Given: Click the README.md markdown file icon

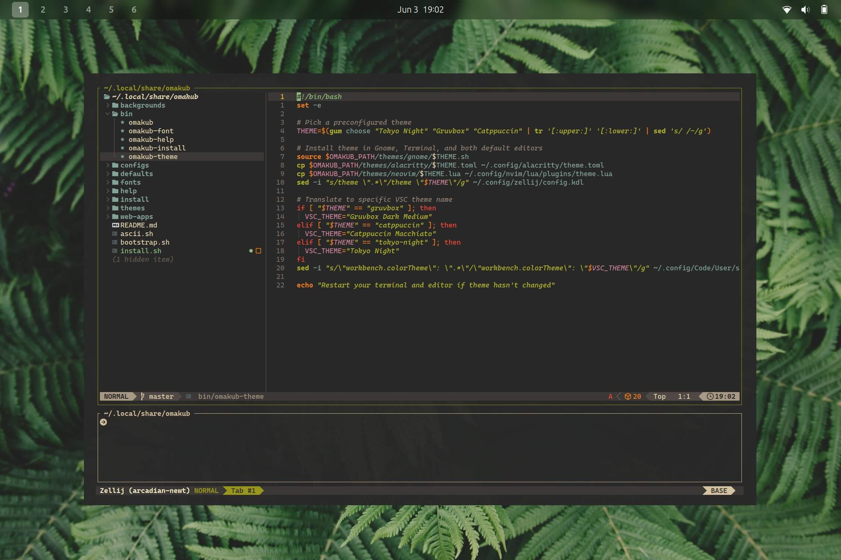Looking at the screenshot, I should [x=116, y=225].
